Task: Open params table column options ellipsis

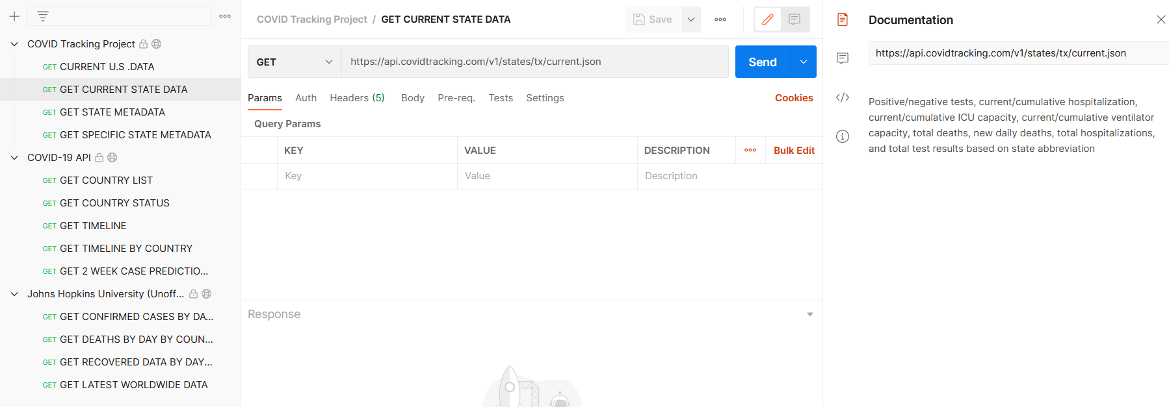Action: point(750,150)
